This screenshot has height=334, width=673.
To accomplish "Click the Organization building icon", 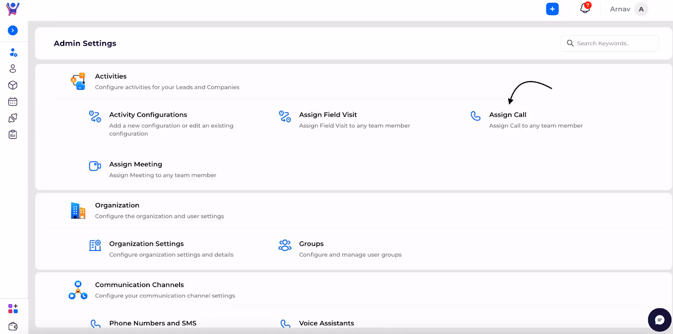I will pos(78,211).
